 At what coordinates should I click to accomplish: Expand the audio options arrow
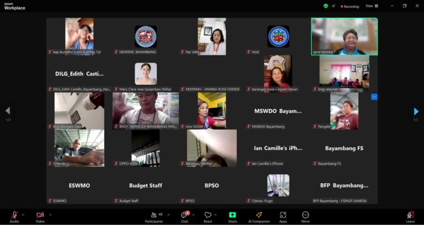(x=23, y=215)
